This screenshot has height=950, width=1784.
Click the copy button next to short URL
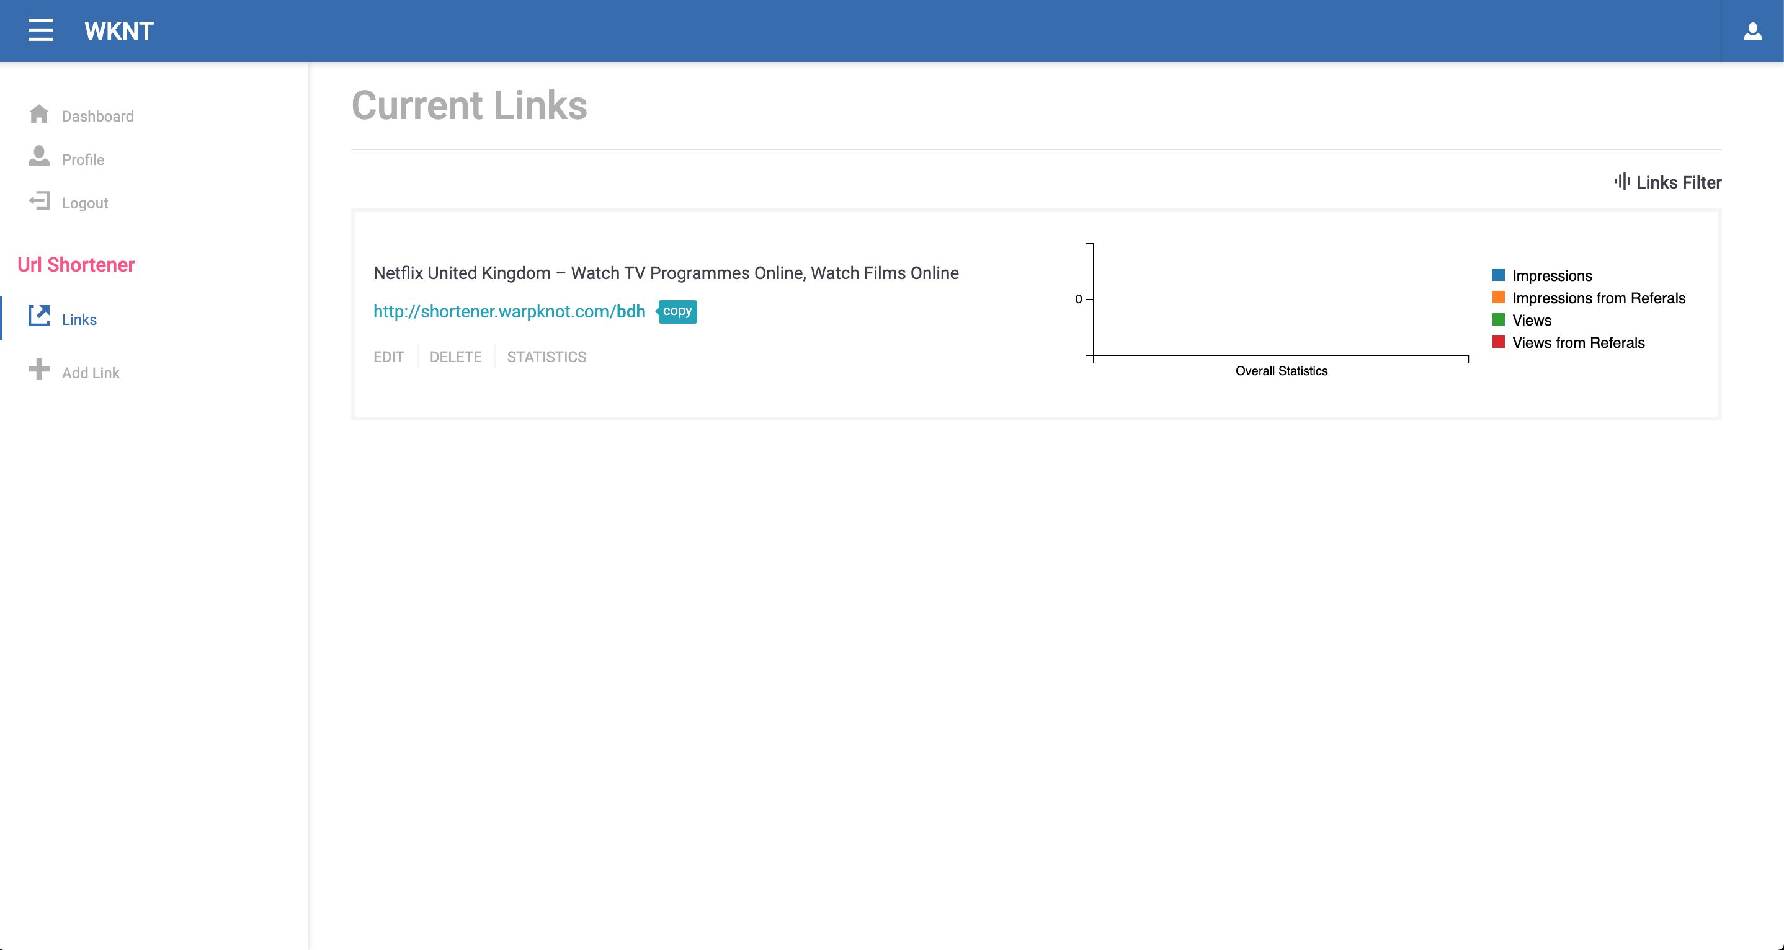(677, 311)
